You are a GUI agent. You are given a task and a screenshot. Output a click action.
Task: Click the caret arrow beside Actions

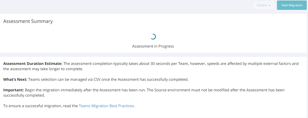tap(270, 6)
